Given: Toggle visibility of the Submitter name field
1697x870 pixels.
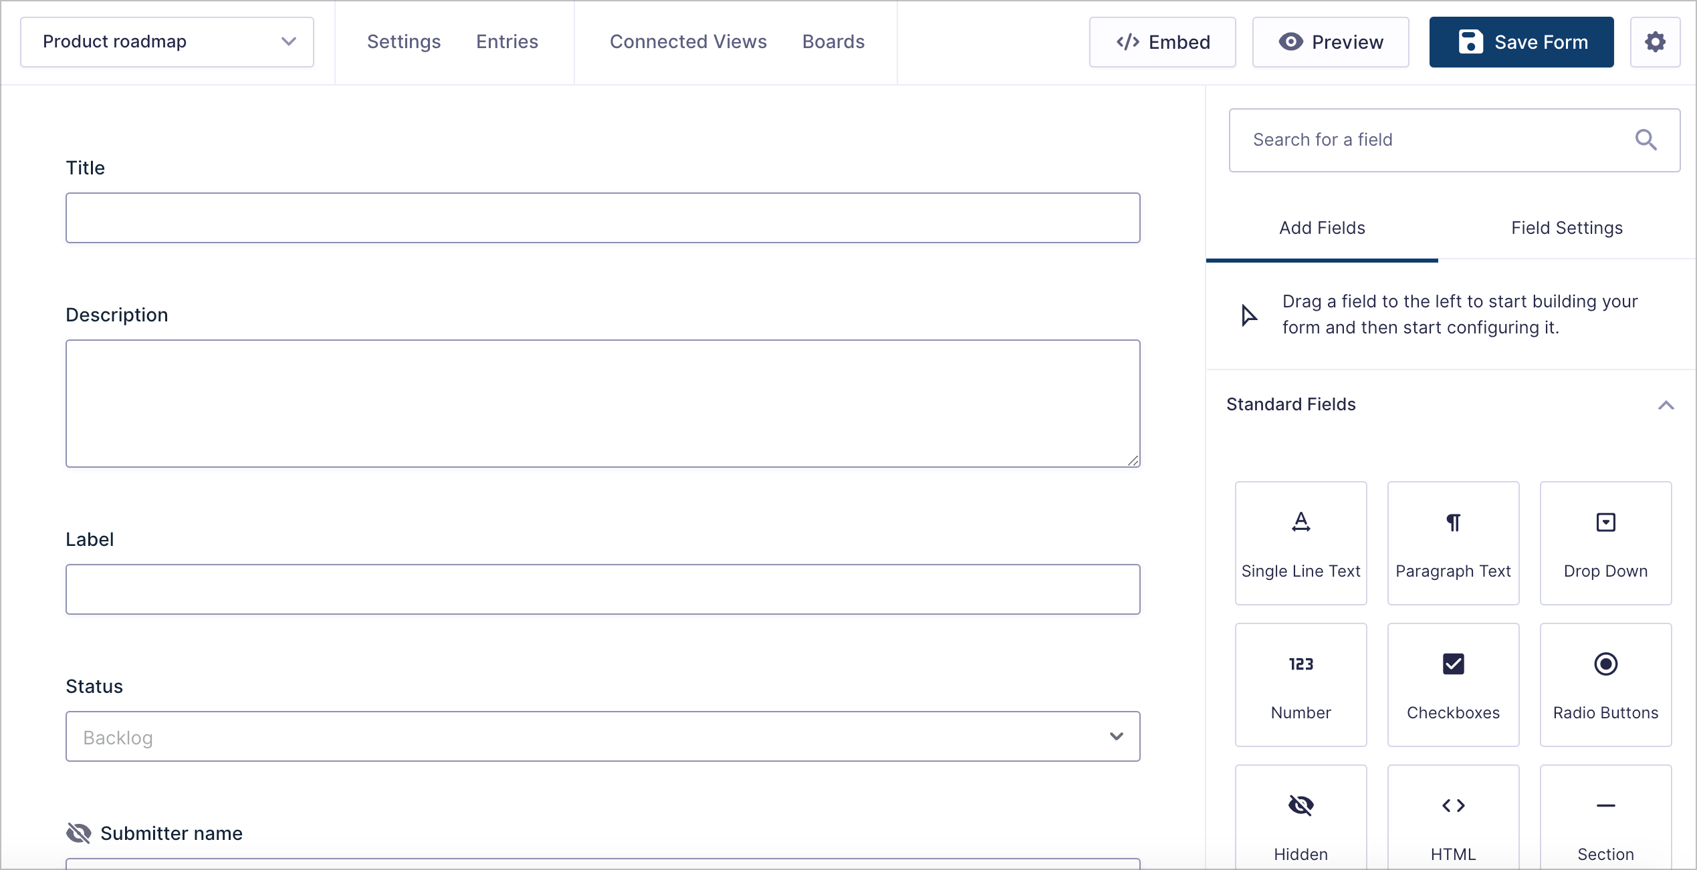Looking at the screenshot, I should (x=79, y=833).
